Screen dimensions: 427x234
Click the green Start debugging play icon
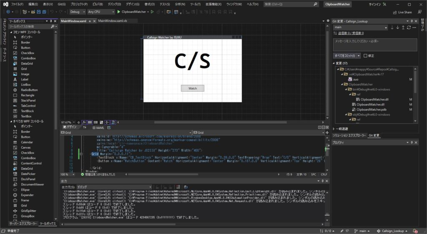point(119,12)
